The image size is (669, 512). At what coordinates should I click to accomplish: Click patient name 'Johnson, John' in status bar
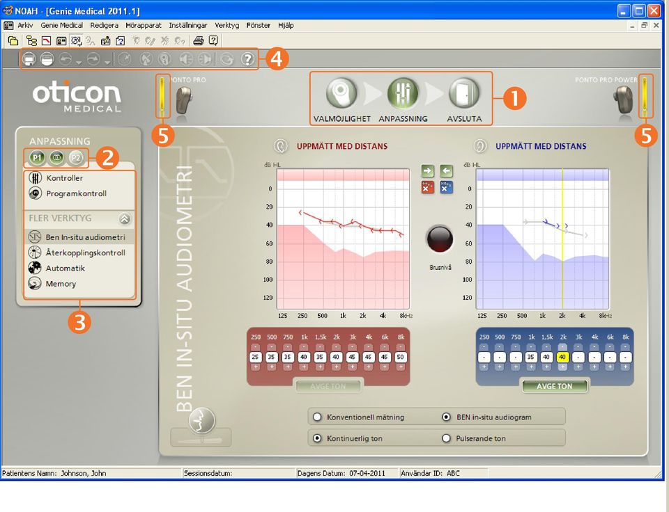coord(84,473)
